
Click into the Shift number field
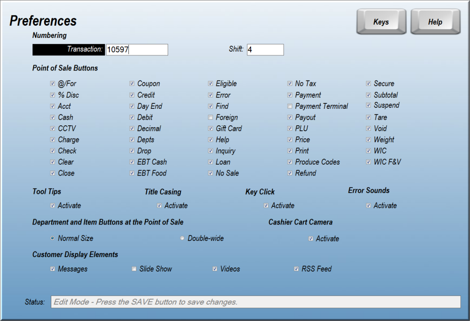point(265,50)
